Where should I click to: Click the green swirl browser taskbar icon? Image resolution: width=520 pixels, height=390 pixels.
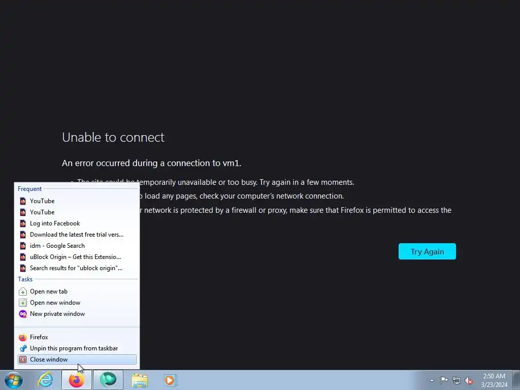tap(108, 380)
